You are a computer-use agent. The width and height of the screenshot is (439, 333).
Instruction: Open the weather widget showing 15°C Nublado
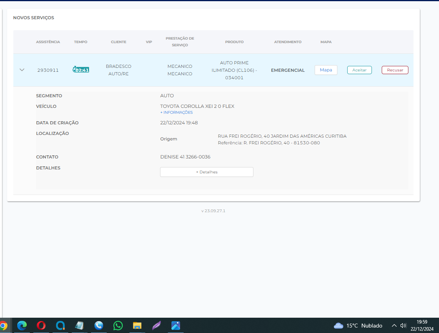pos(358,326)
